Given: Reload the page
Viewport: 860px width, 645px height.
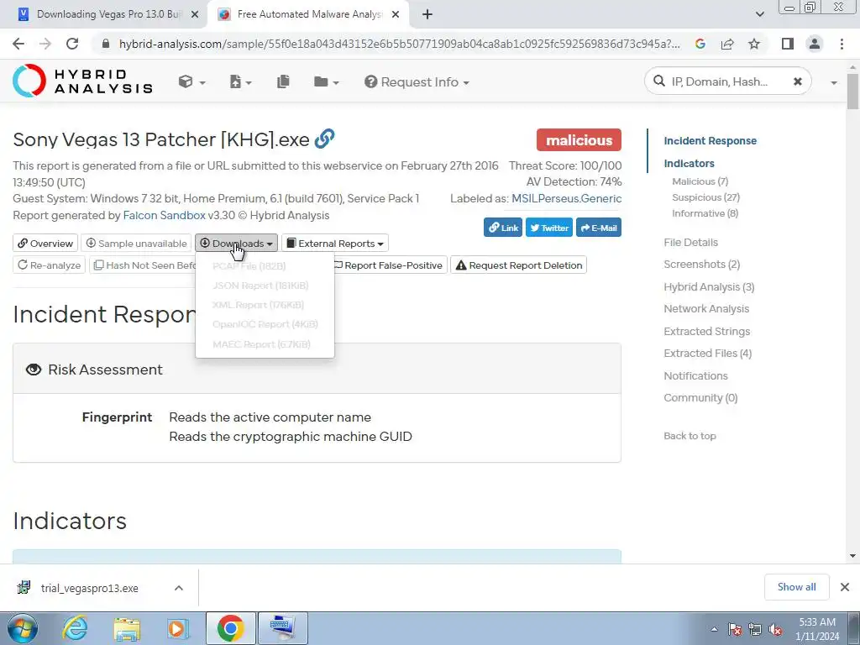Looking at the screenshot, I should click(72, 44).
